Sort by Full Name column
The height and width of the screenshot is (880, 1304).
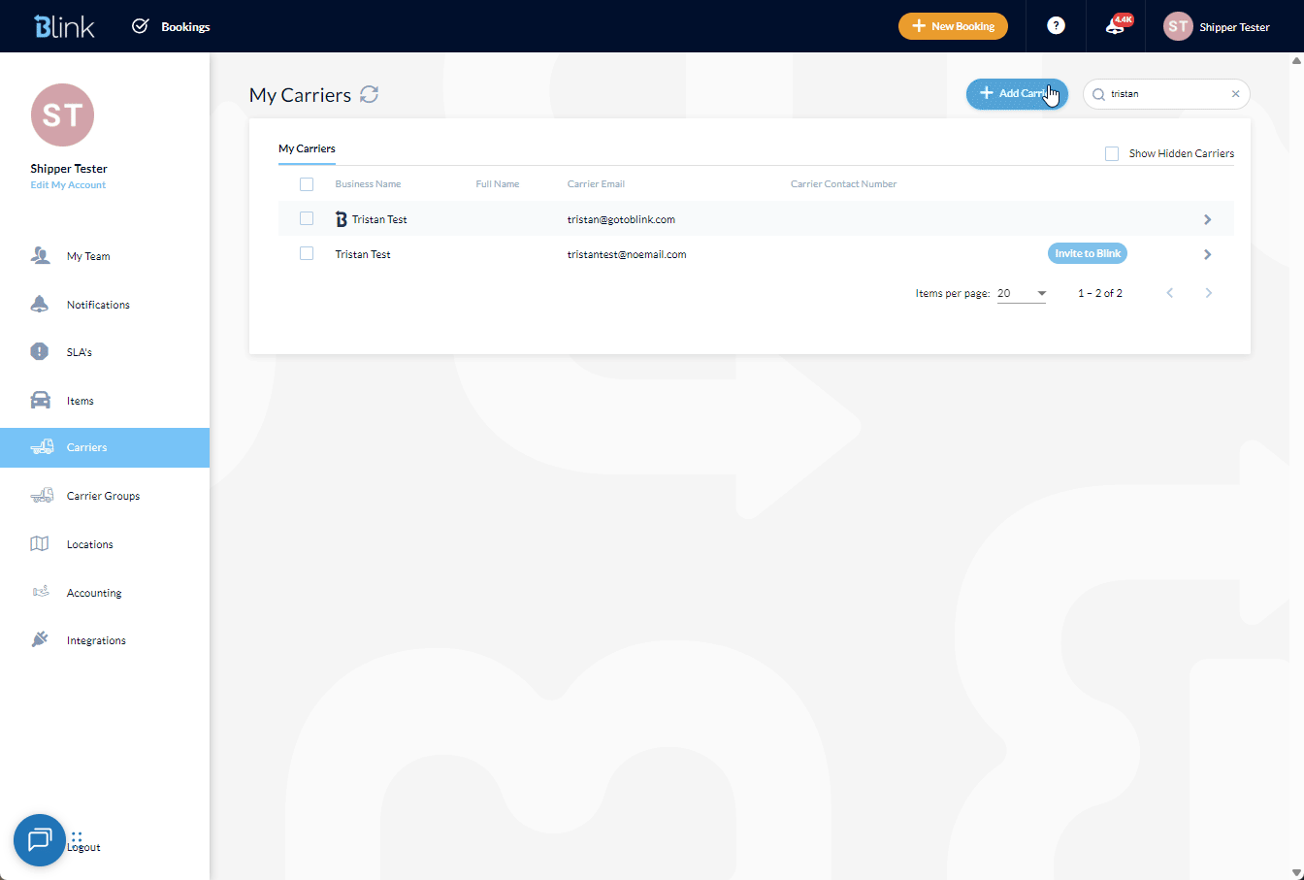pyautogui.click(x=498, y=183)
